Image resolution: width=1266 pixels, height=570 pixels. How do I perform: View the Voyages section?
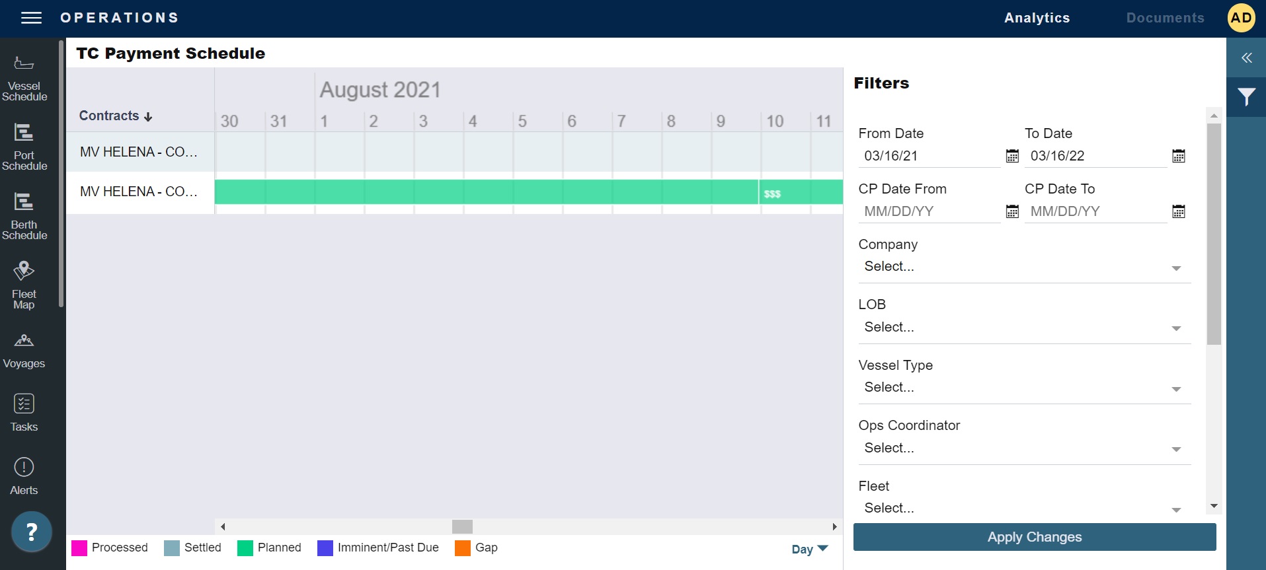click(x=24, y=350)
